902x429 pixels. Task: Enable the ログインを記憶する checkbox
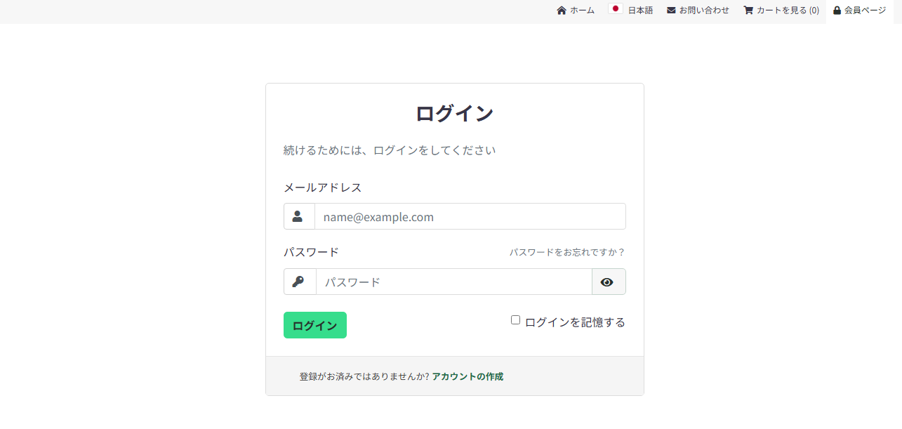pos(515,320)
